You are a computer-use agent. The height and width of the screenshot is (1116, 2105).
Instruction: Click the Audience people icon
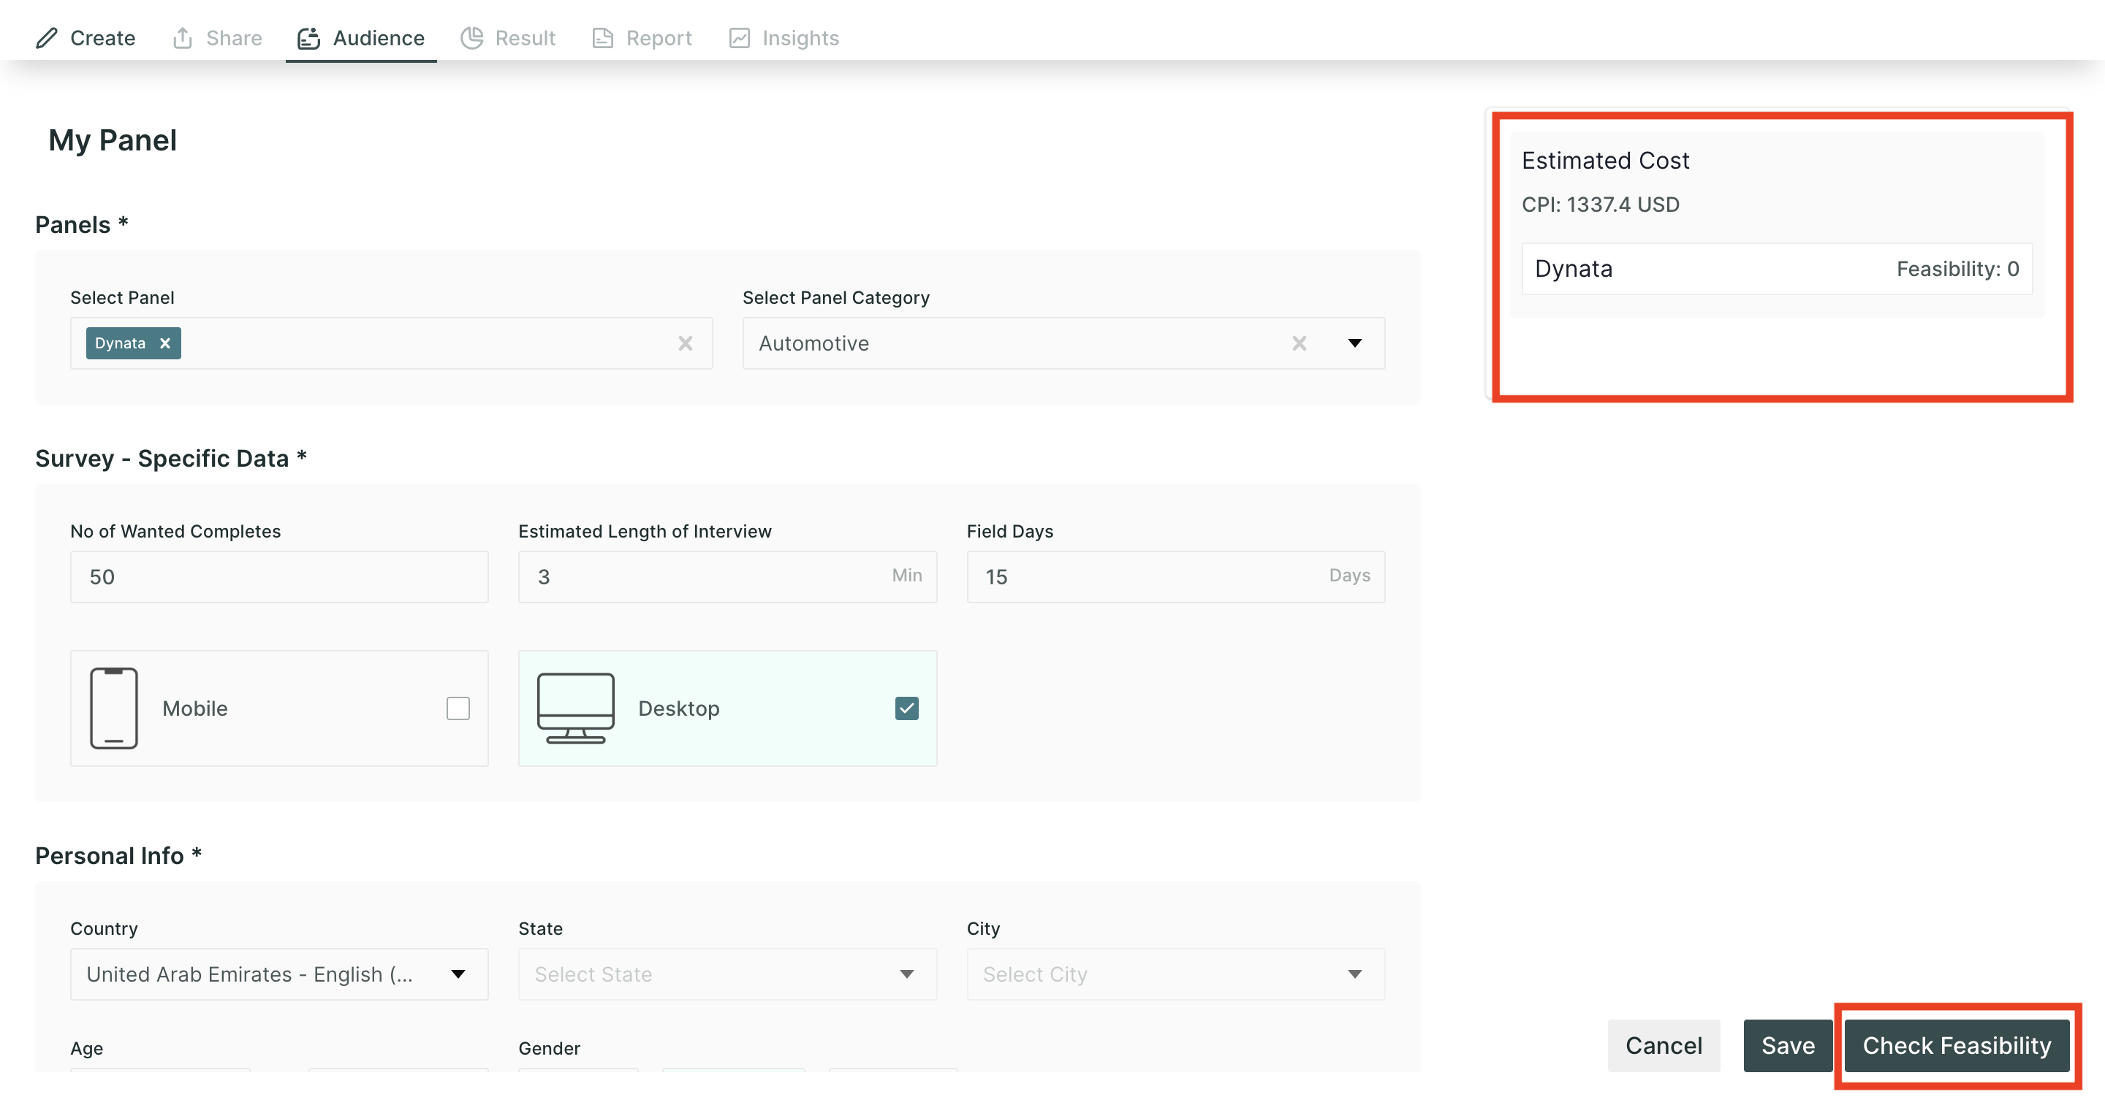click(x=308, y=37)
